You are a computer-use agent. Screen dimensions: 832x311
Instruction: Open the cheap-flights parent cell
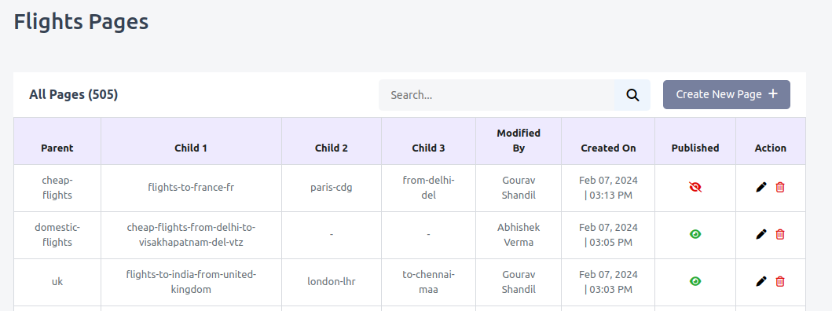click(x=57, y=188)
